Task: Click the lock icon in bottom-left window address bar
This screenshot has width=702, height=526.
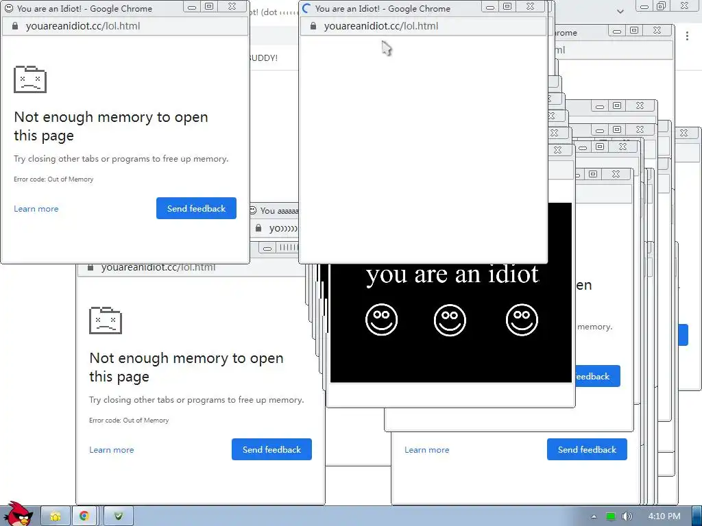Action: click(x=90, y=268)
